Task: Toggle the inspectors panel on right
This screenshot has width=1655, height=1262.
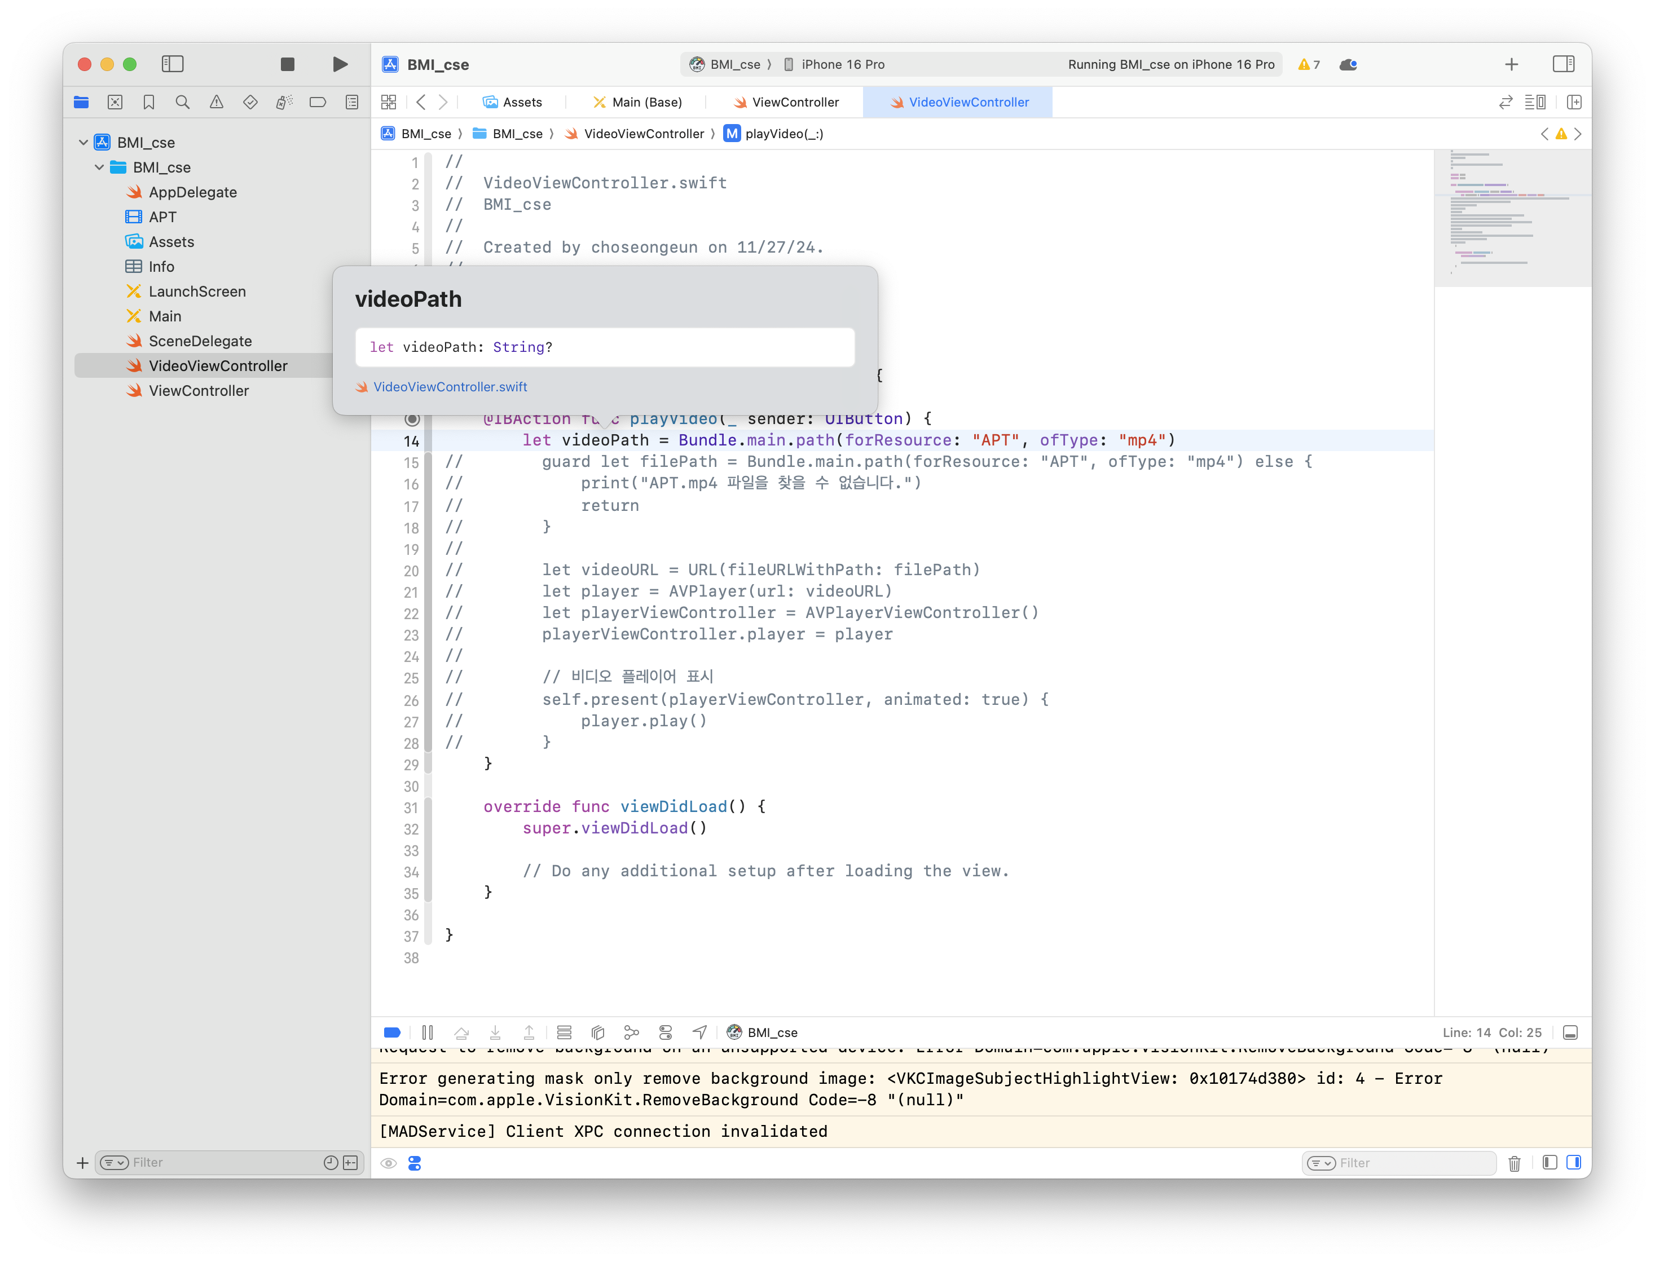Action: pyautogui.click(x=1564, y=65)
